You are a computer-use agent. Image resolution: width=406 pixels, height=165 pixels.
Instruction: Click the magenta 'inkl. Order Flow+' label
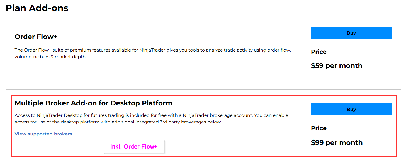[x=134, y=147]
